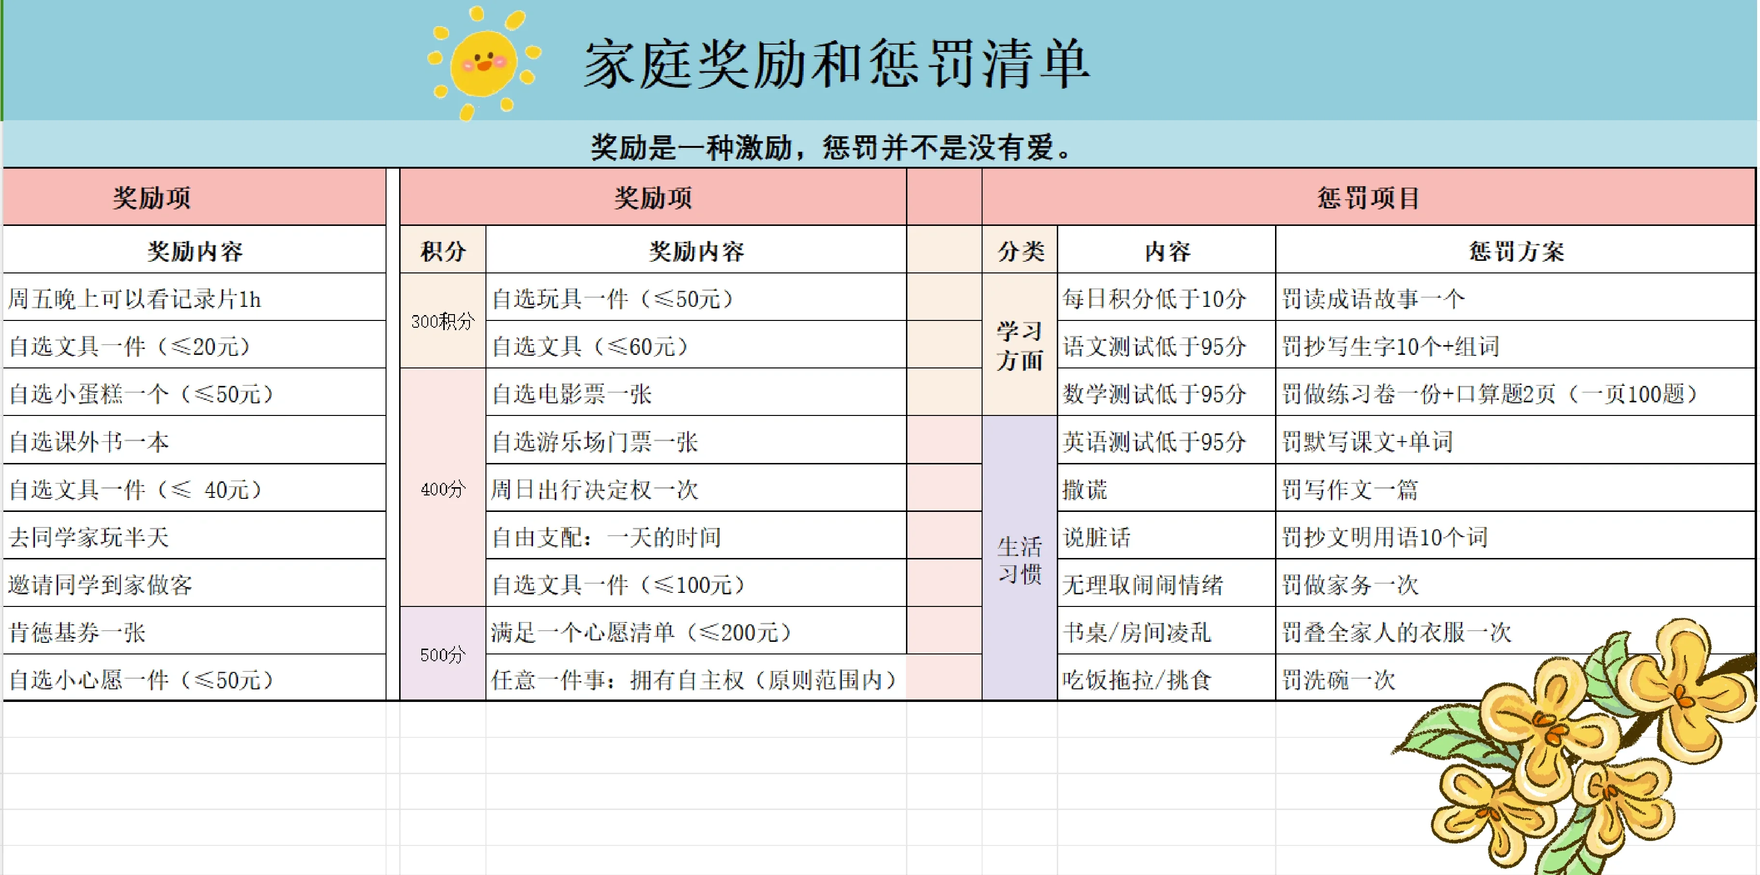1760x875 pixels.
Task: Click the sun cartoon image in header
Action: coord(484,63)
